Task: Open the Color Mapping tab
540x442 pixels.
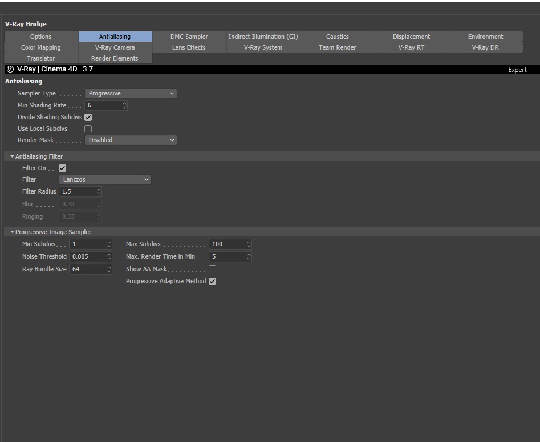Action: (41, 47)
